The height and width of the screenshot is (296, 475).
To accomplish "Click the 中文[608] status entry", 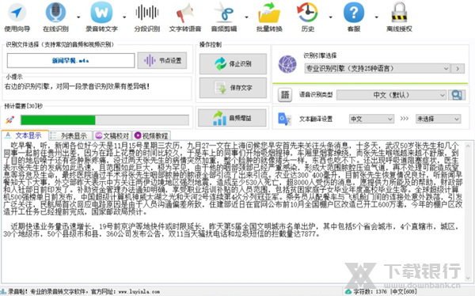I will (x=404, y=292).
